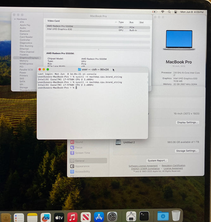
Task: Select General in Settings sidebar
Action: [x=88, y=161]
